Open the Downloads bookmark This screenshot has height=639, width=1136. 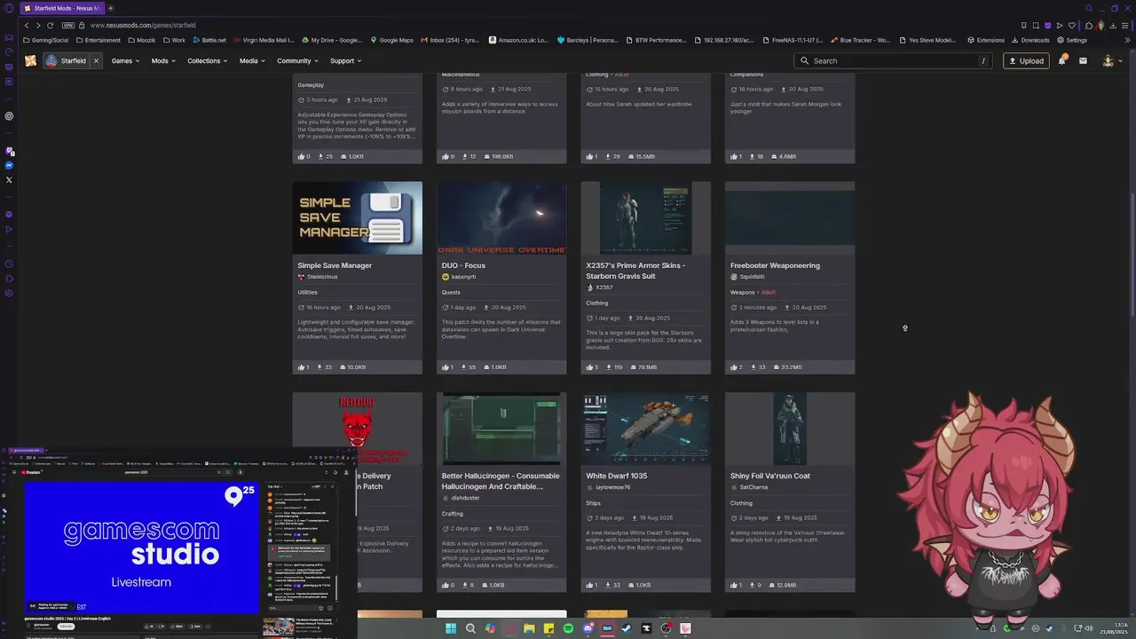tap(1030, 40)
